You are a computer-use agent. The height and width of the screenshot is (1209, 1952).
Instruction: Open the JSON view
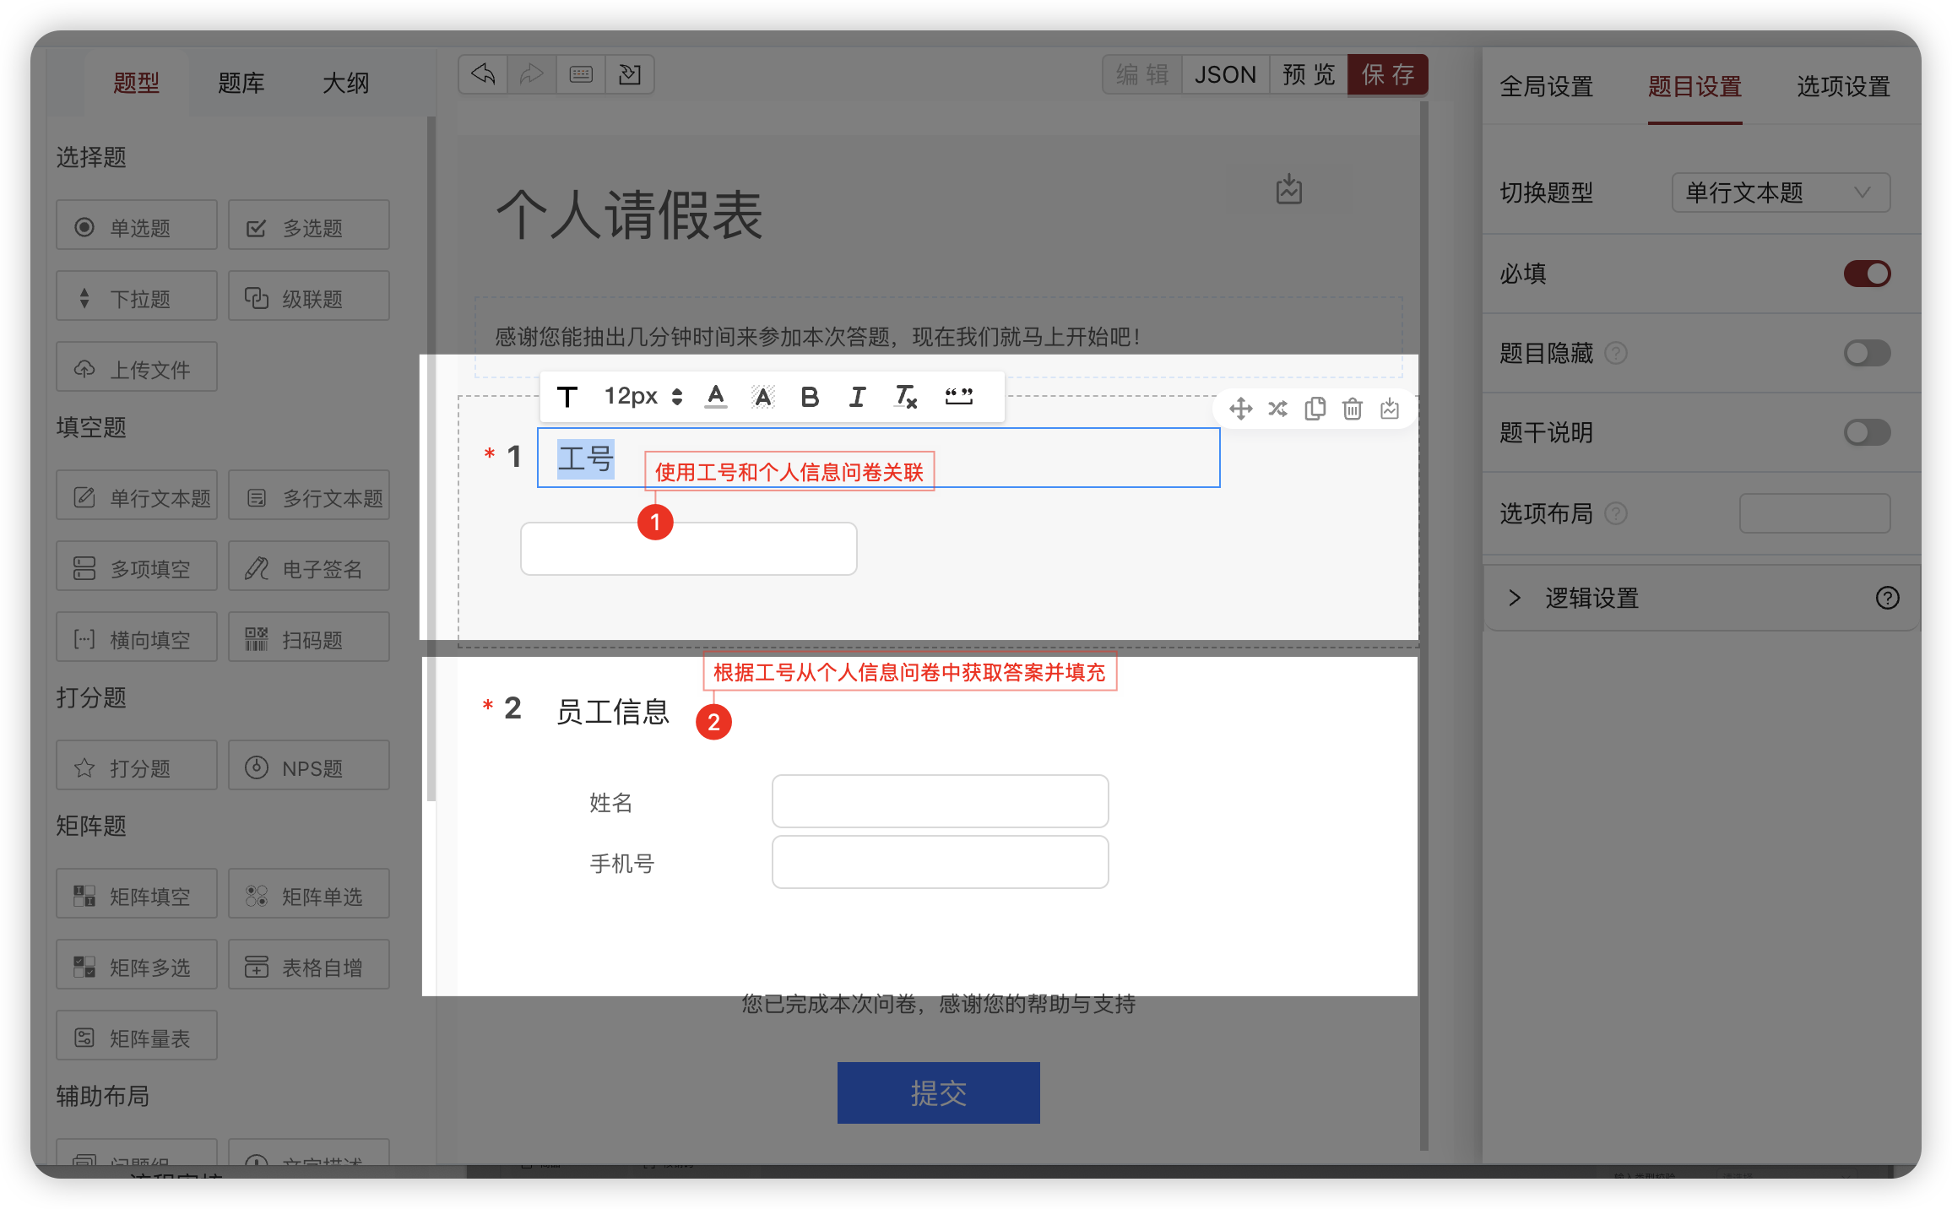(1226, 74)
